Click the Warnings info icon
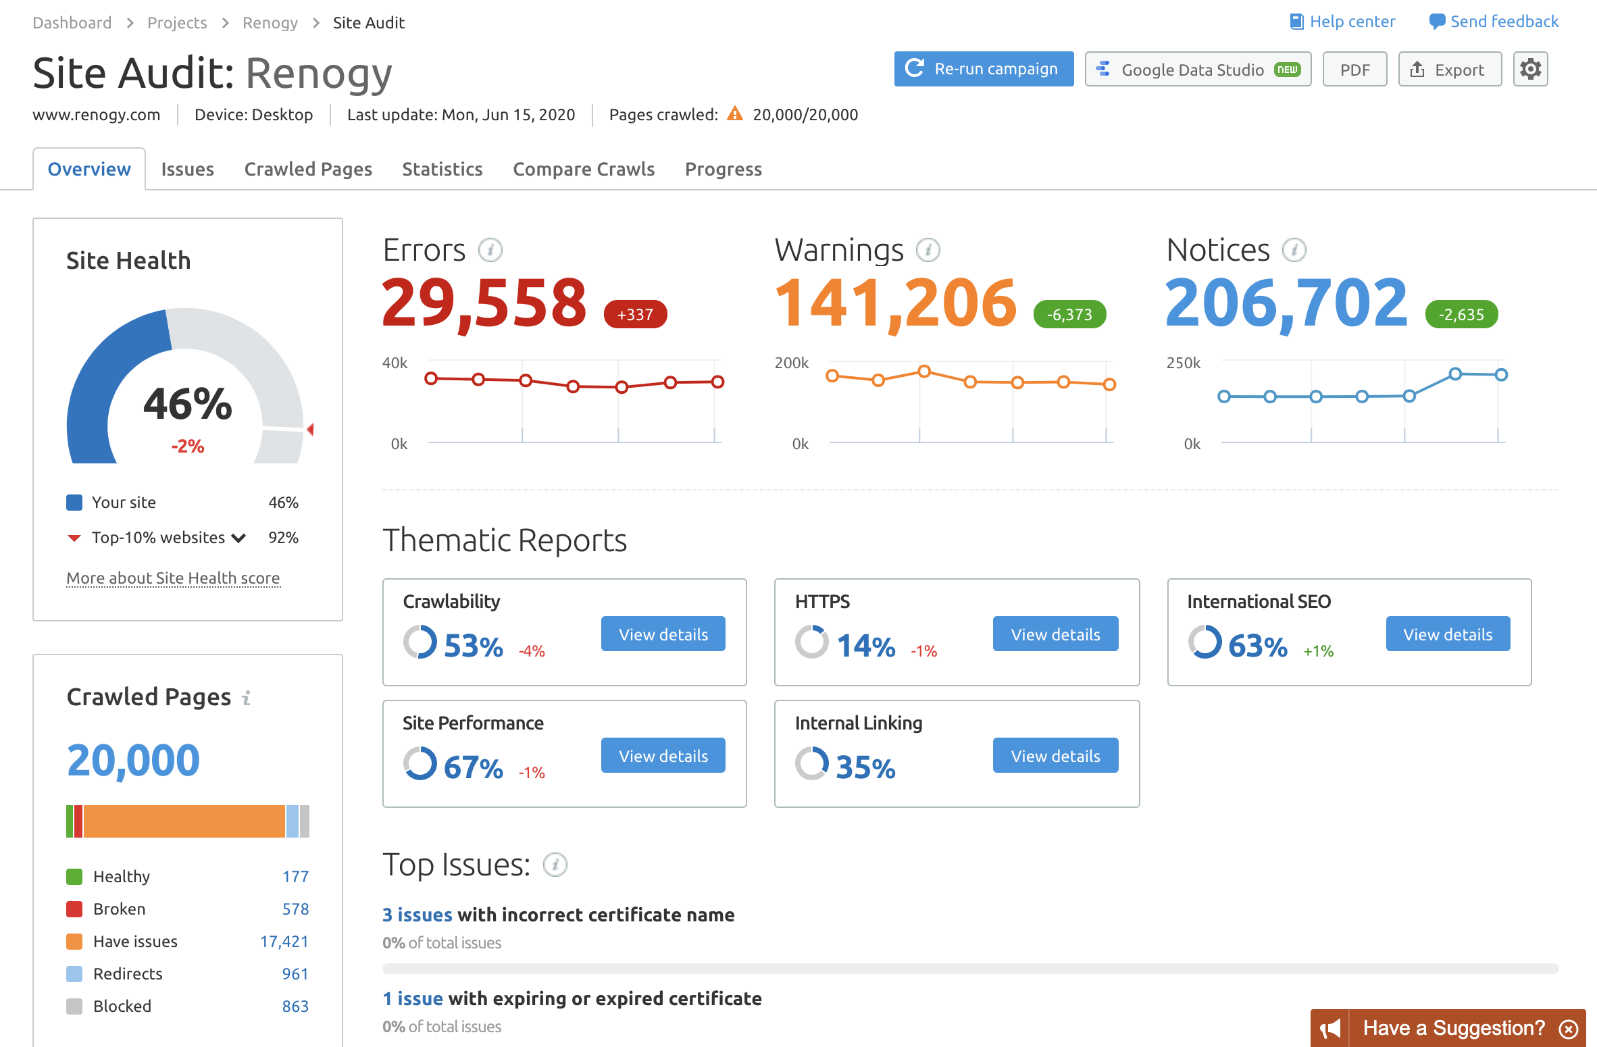 [x=928, y=250]
